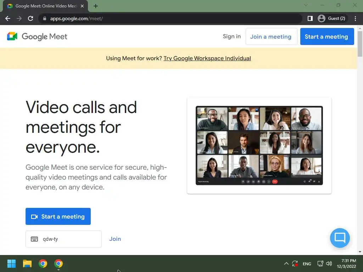Viewport: 363px width, 272px height.
Task: Click the video call grid preview image
Action: coord(259,146)
